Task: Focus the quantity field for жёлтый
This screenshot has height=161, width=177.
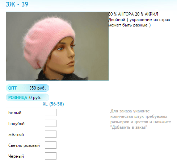Action: [51, 134]
